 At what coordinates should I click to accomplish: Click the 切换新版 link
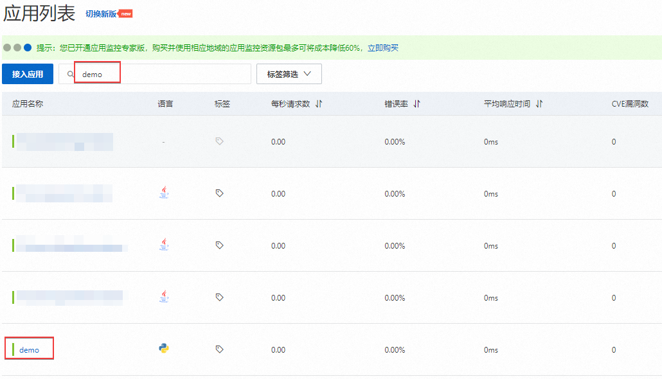tap(101, 13)
